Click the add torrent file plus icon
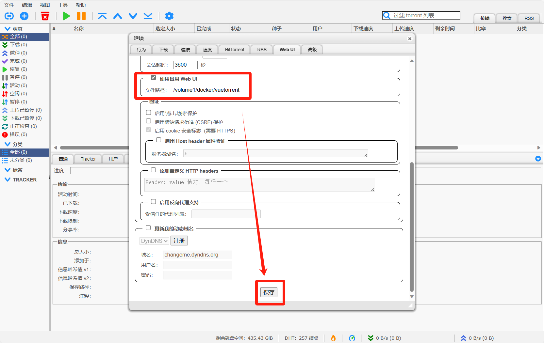Screen dimensions: 544x343 [24, 16]
